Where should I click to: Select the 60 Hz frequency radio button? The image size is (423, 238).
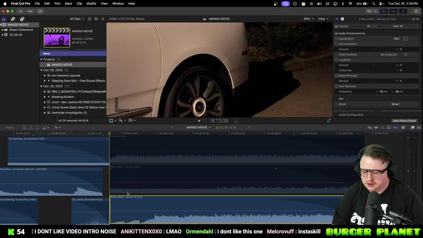click(393, 92)
